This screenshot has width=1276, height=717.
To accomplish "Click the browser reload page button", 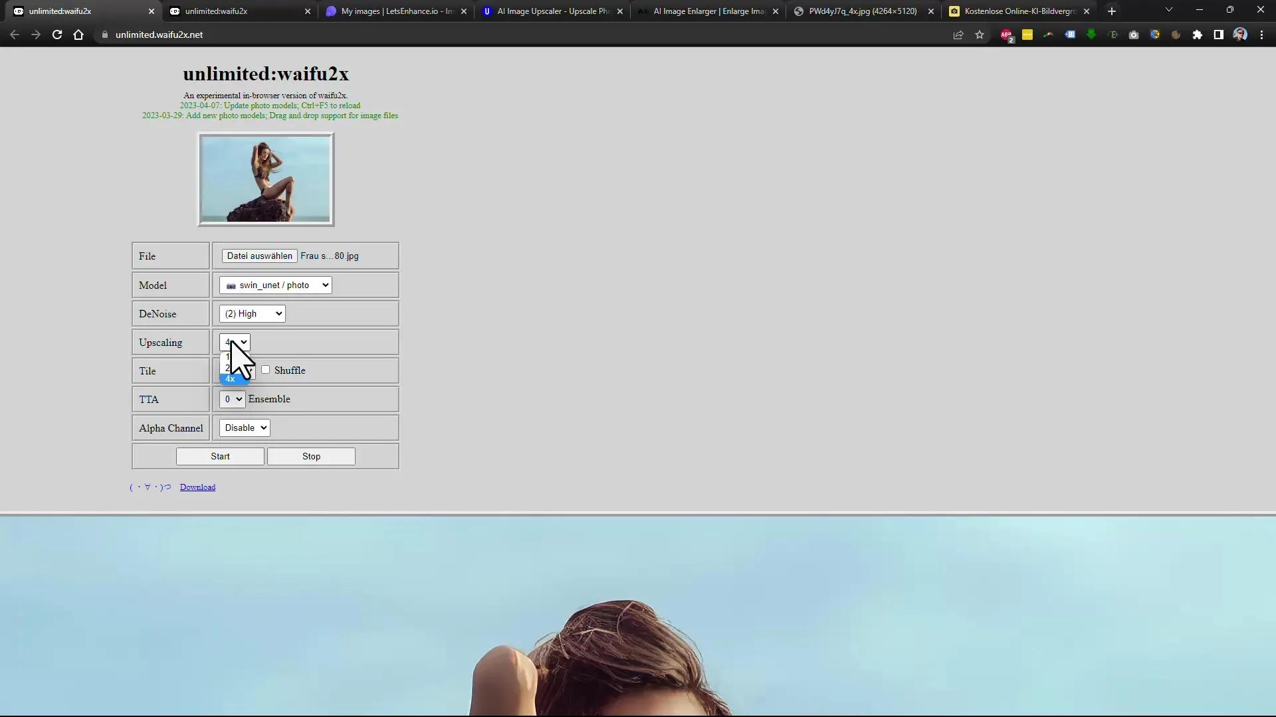I will 57,35.
